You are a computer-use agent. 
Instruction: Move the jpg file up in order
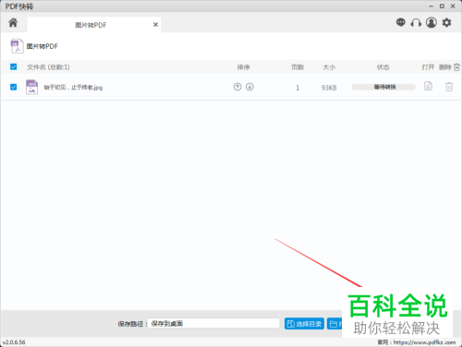[237, 87]
